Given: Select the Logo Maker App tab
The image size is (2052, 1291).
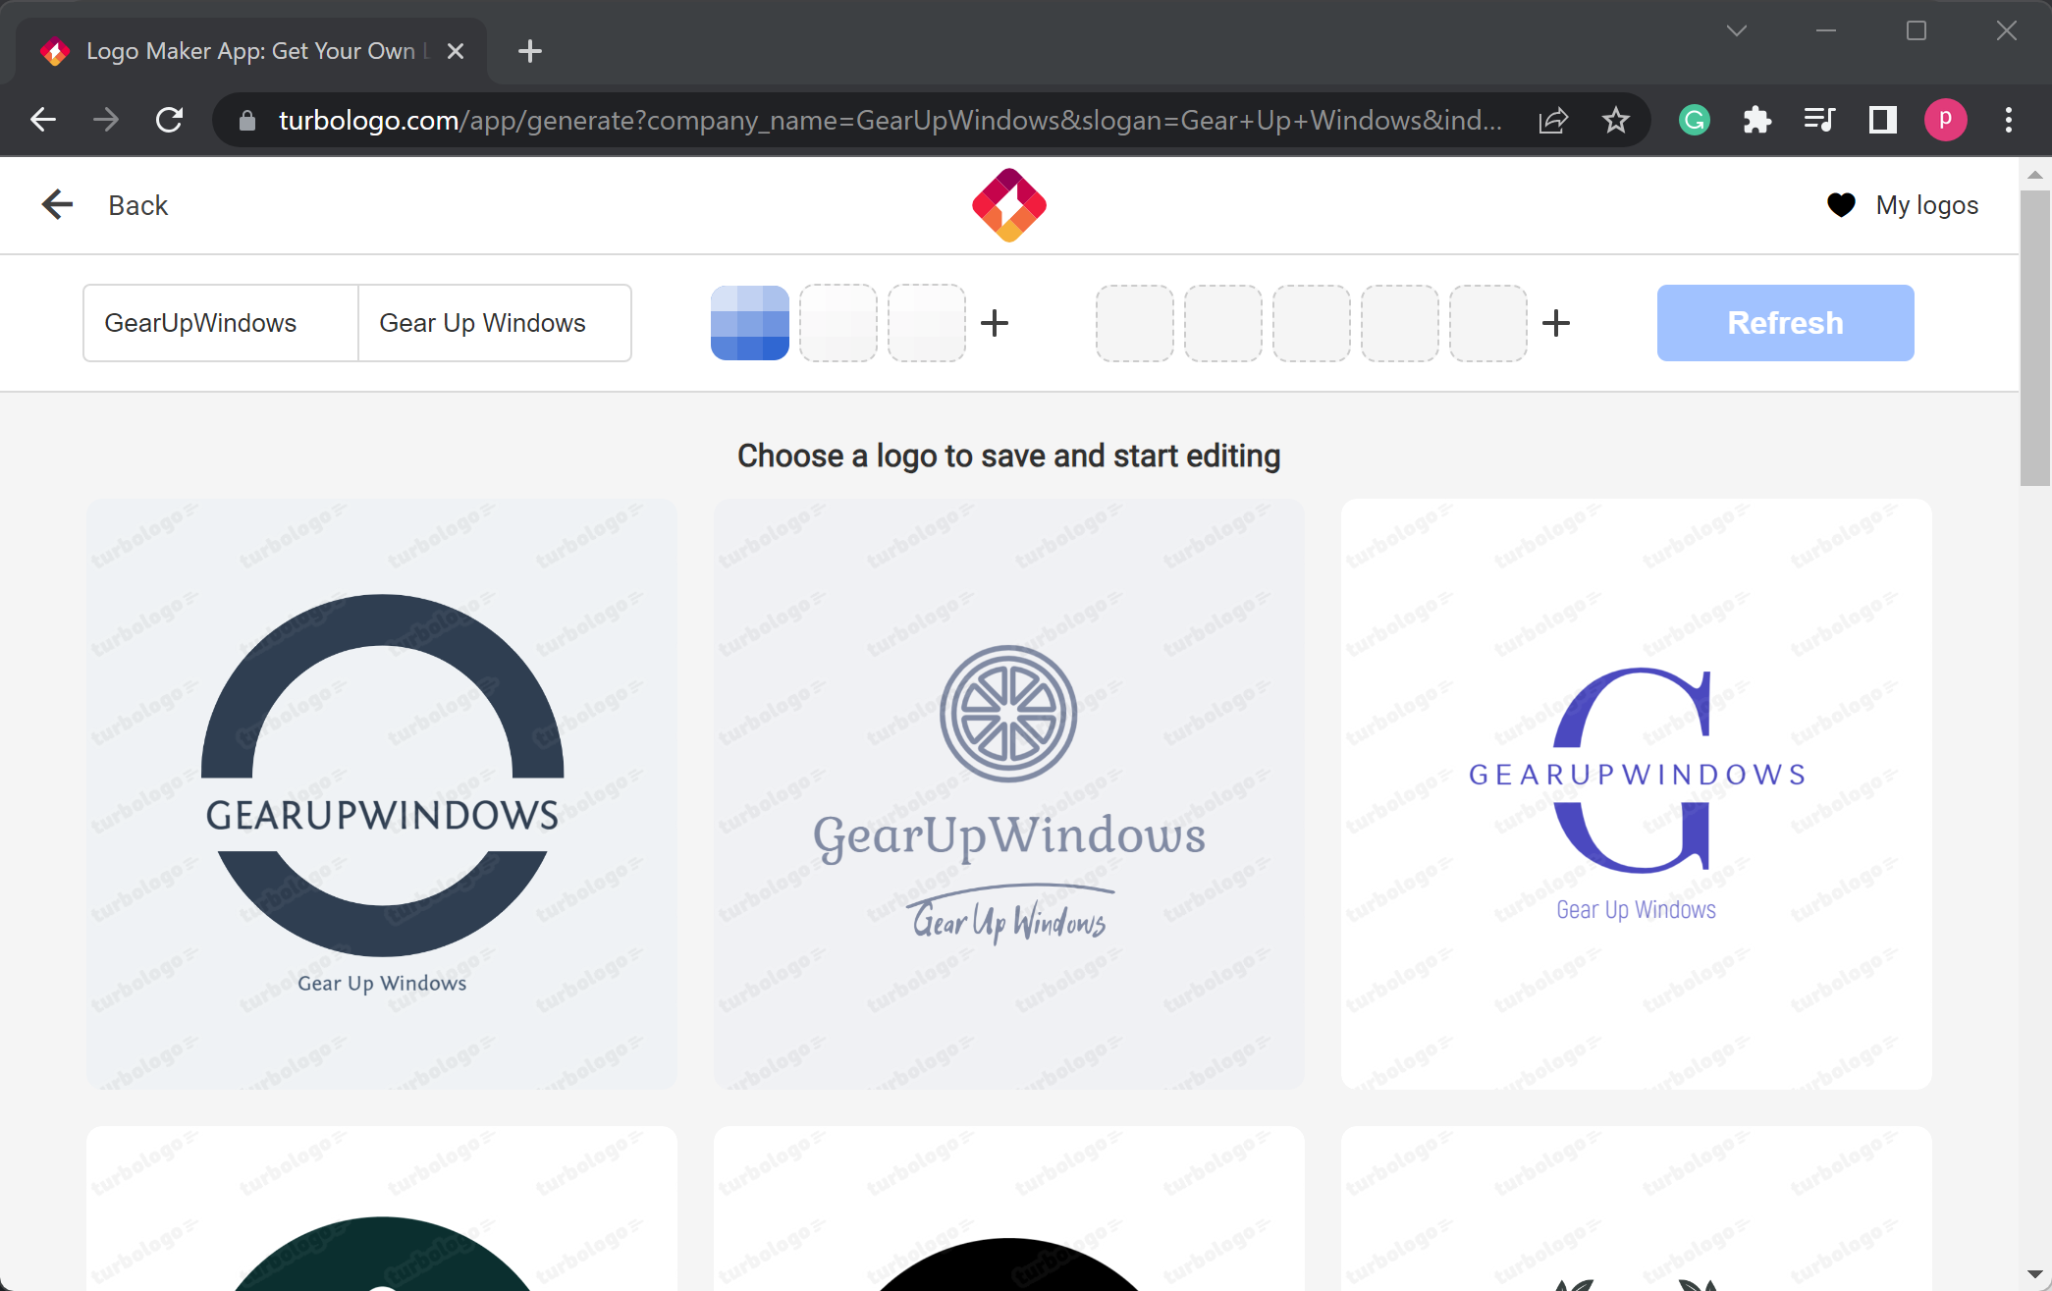Looking at the screenshot, I should 251,51.
